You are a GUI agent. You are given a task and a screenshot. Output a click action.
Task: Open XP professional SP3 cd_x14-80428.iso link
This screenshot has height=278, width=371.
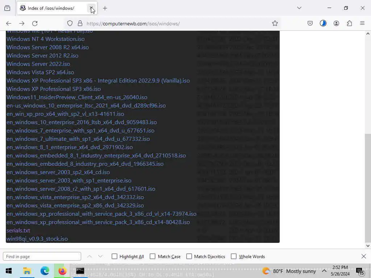98,222
